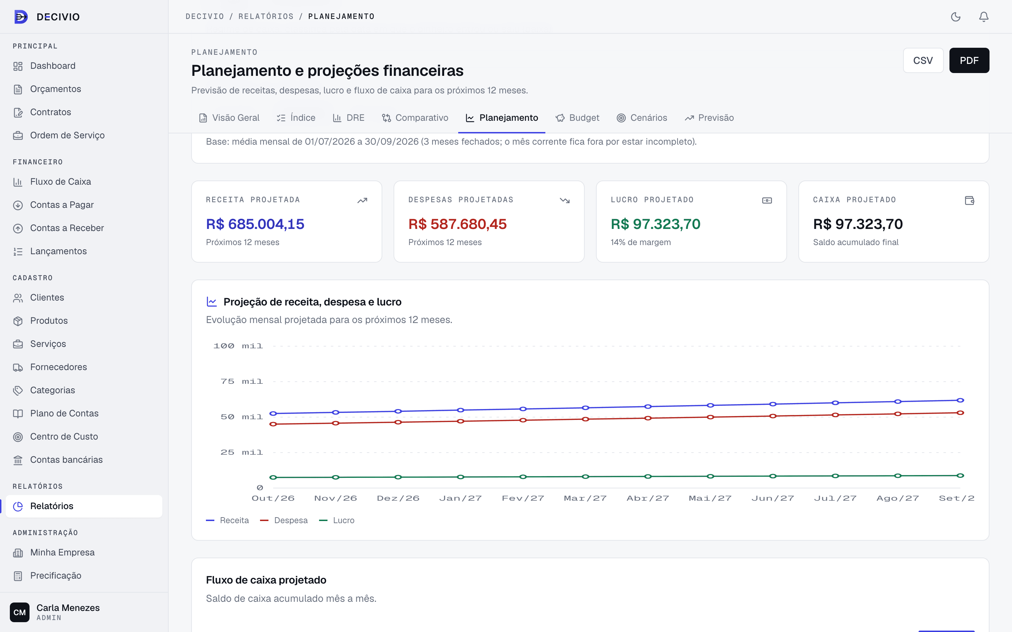The image size is (1012, 632).
Task: Open the Previsão tab
Action: tap(709, 118)
